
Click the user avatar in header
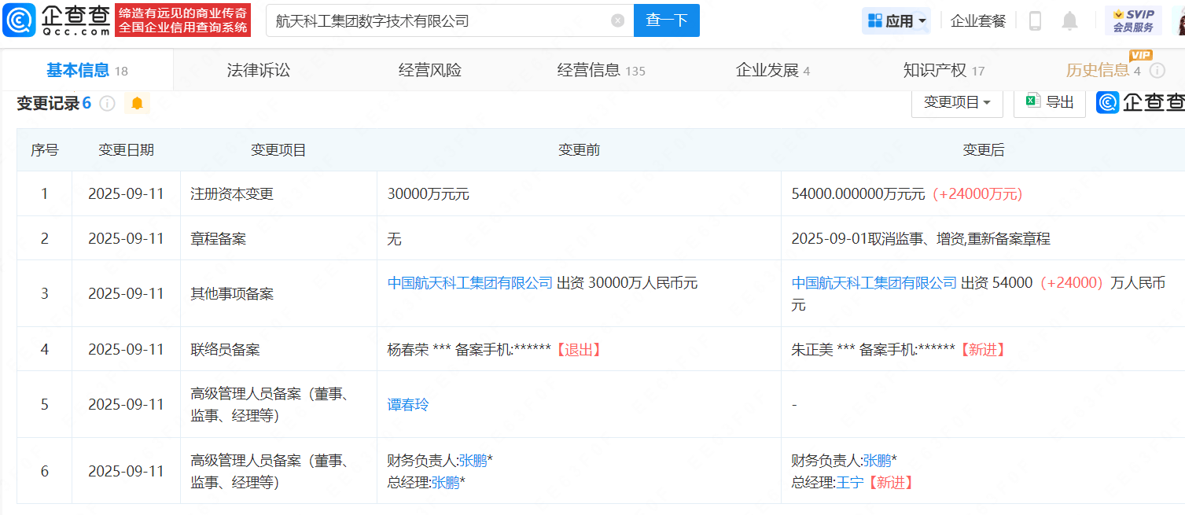(1179, 20)
